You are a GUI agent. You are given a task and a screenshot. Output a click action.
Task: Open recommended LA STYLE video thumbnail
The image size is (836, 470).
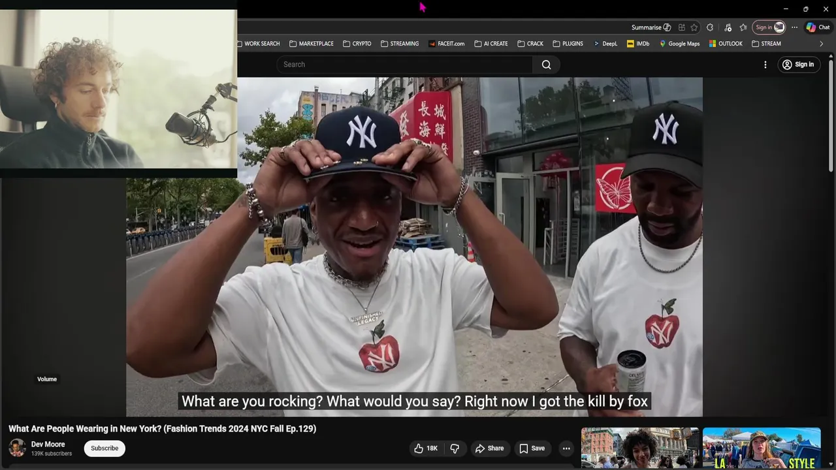click(762, 448)
